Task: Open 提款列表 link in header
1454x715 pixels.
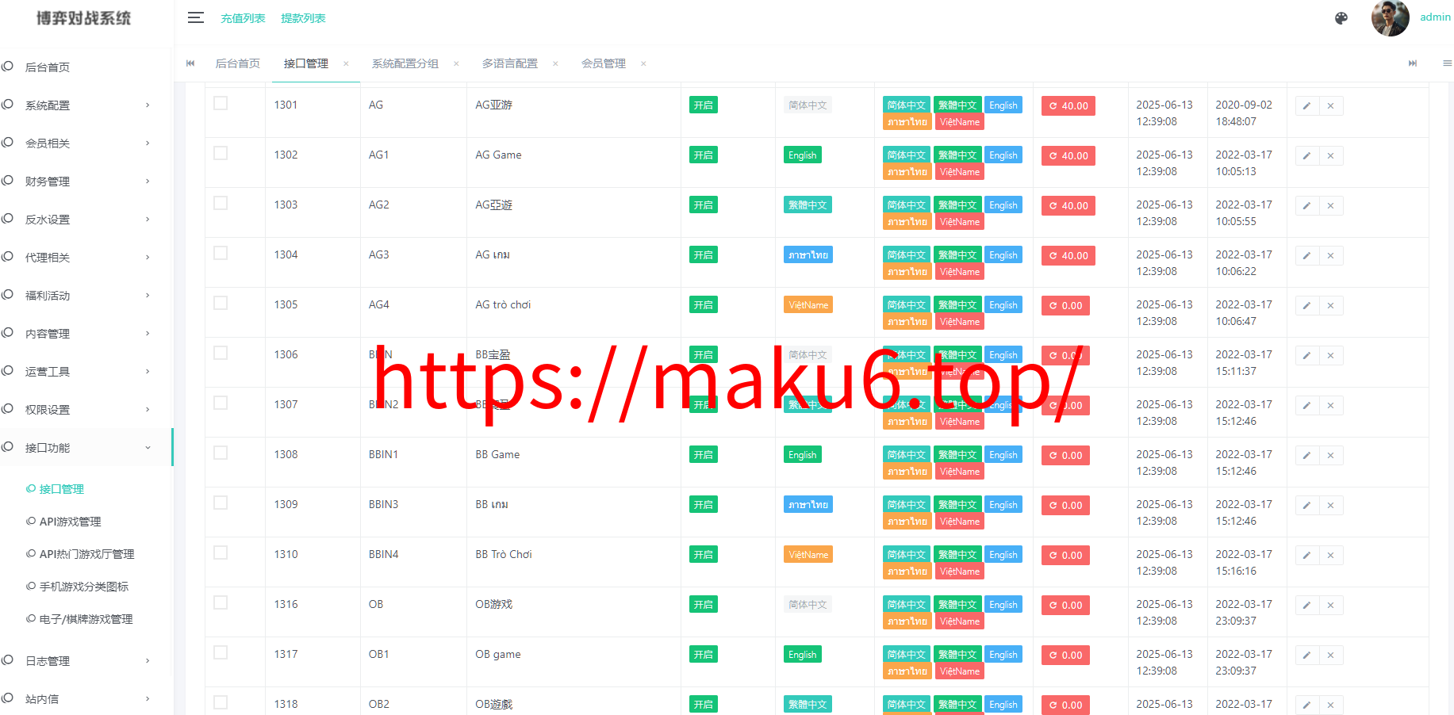Action: (303, 18)
